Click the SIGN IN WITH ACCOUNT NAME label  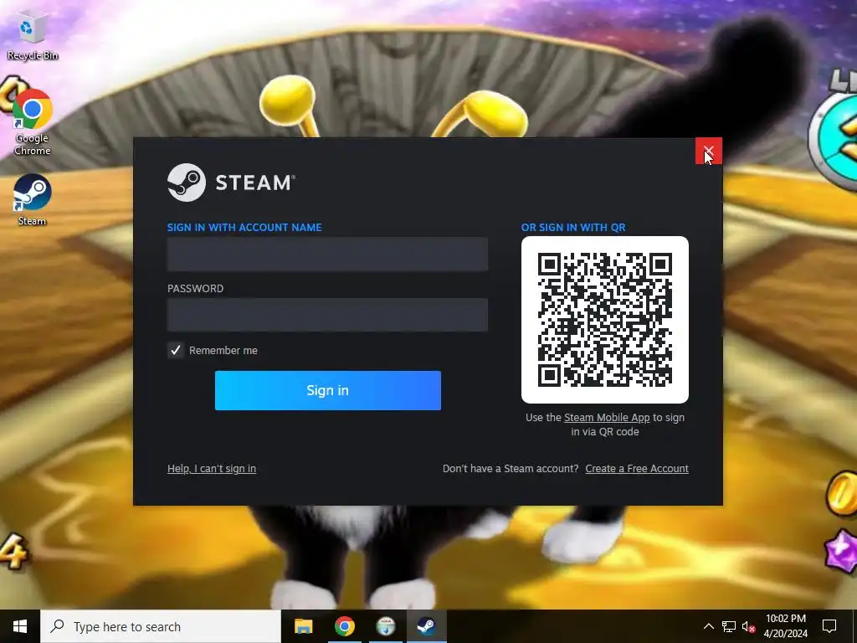[x=244, y=228]
